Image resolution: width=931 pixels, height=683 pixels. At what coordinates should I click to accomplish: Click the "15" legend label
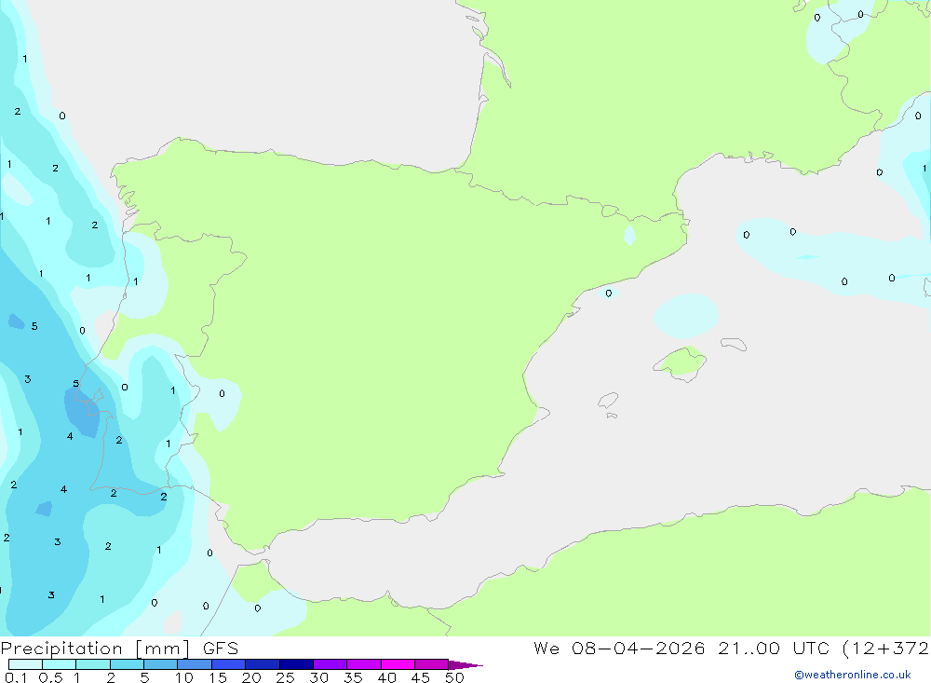[x=218, y=677]
